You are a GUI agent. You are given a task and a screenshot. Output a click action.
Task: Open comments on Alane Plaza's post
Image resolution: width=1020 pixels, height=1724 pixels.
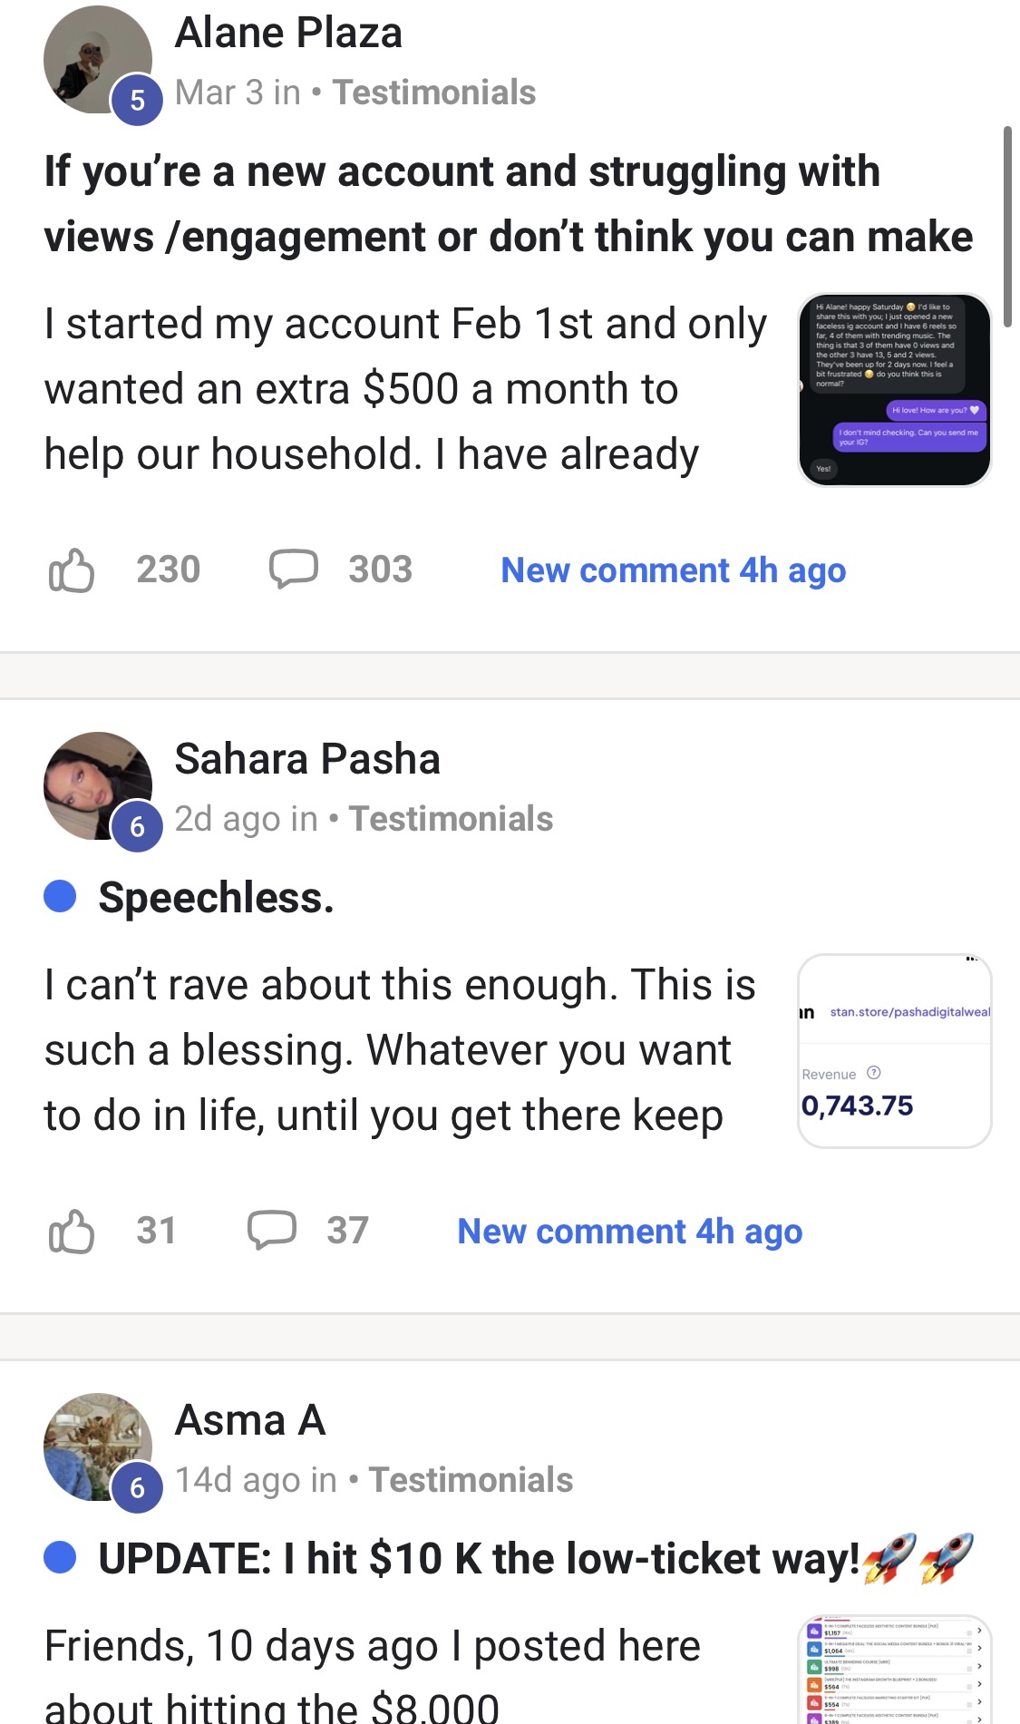(x=293, y=570)
